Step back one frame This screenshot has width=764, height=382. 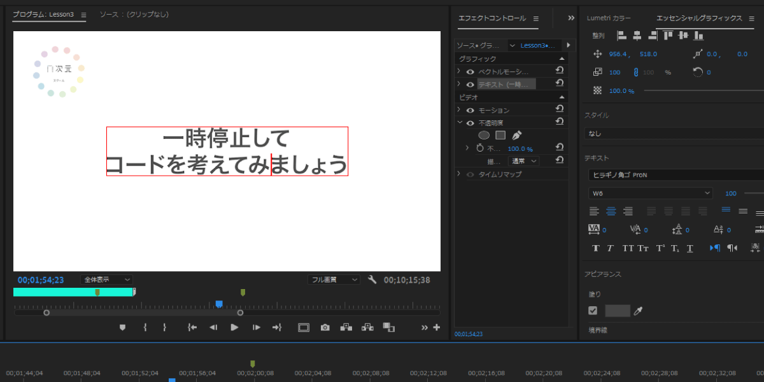(x=213, y=327)
